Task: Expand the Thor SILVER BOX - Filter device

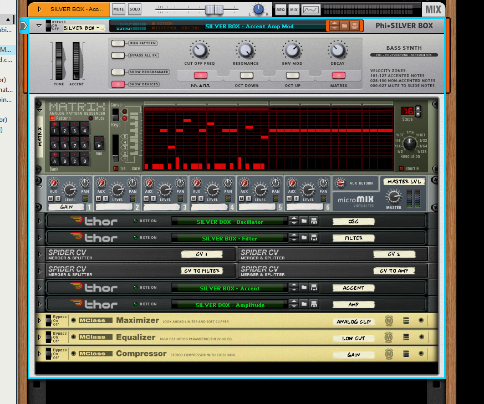Action: point(39,238)
